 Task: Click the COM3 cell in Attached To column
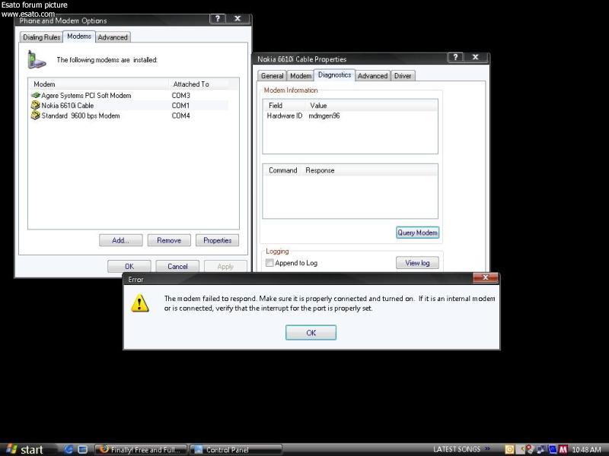[181, 96]
